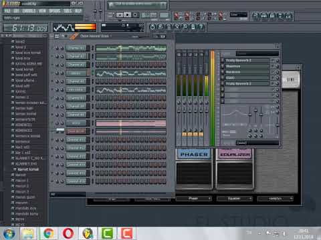Open the HELP menu

78,11
